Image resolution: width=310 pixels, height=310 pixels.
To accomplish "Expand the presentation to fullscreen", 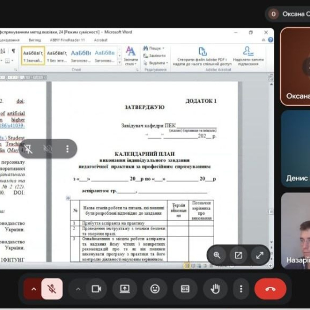I will (259, 255).
